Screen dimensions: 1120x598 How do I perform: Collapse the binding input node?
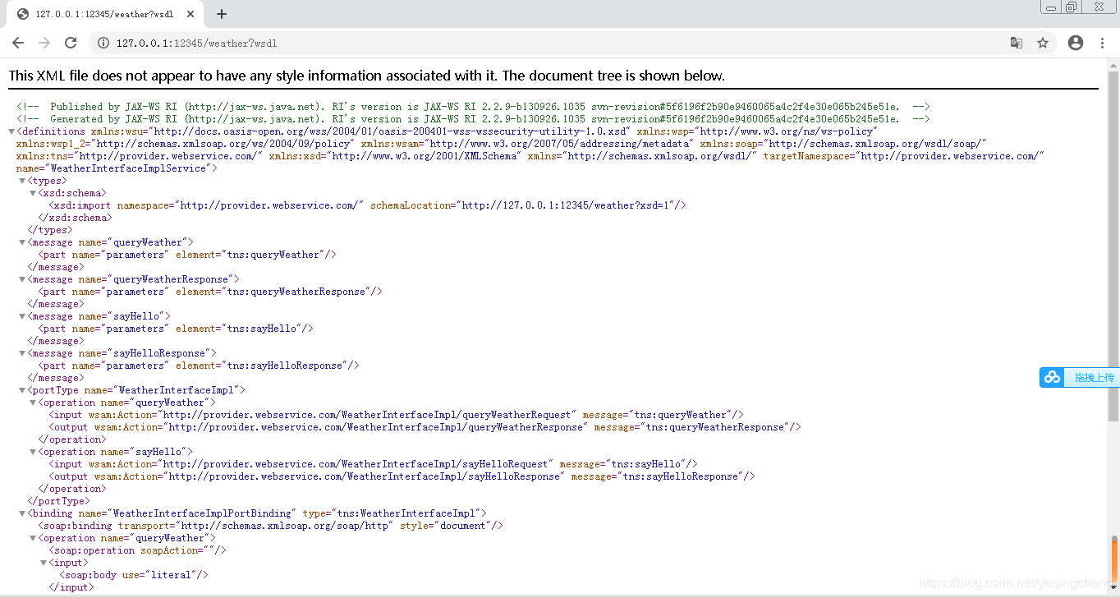pos(44,563)
